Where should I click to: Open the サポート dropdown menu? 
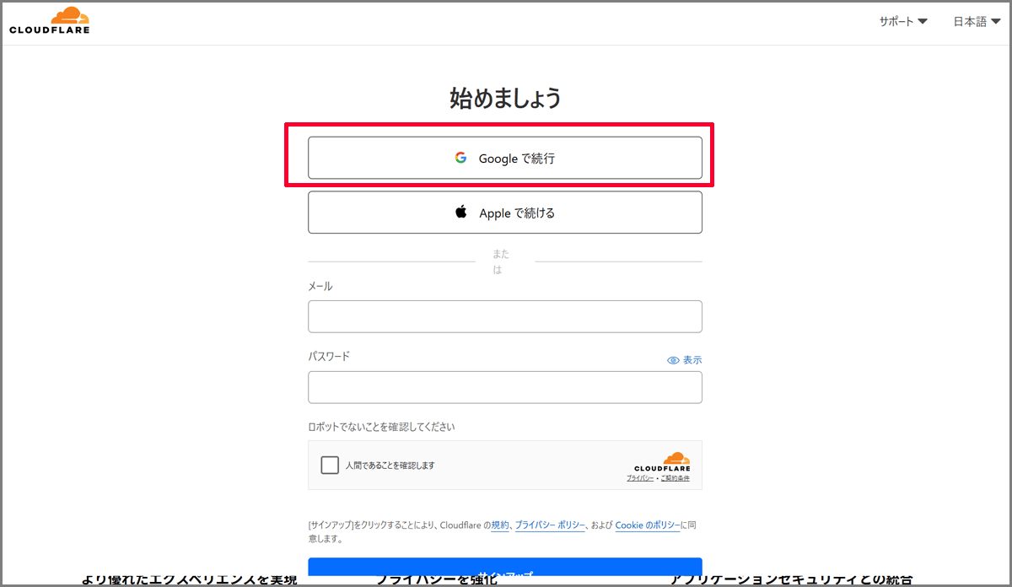pyautogui.click(x=903, y=22)
